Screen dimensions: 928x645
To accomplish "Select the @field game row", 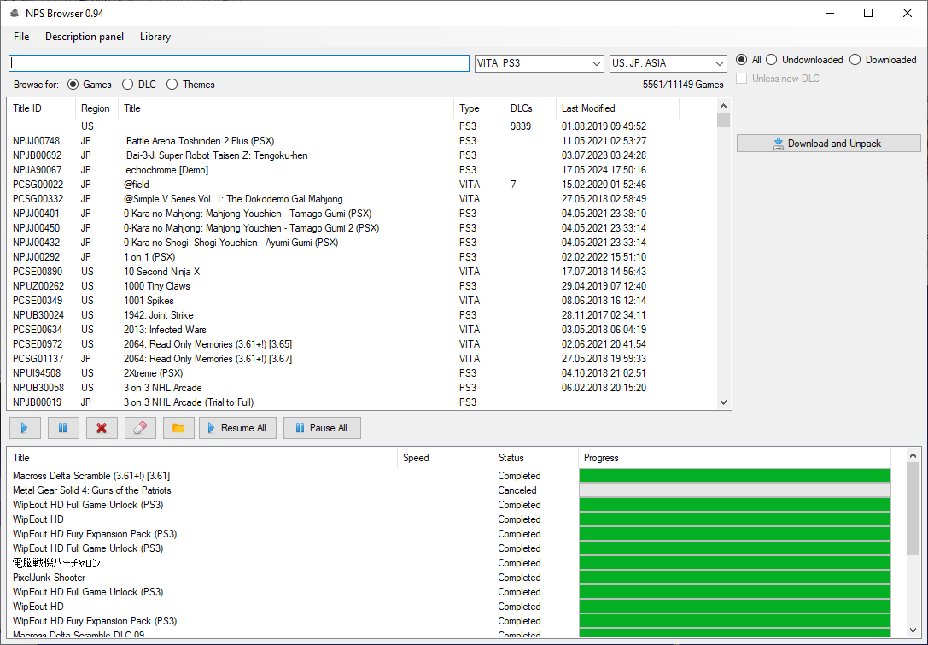I will pos(364,185).
